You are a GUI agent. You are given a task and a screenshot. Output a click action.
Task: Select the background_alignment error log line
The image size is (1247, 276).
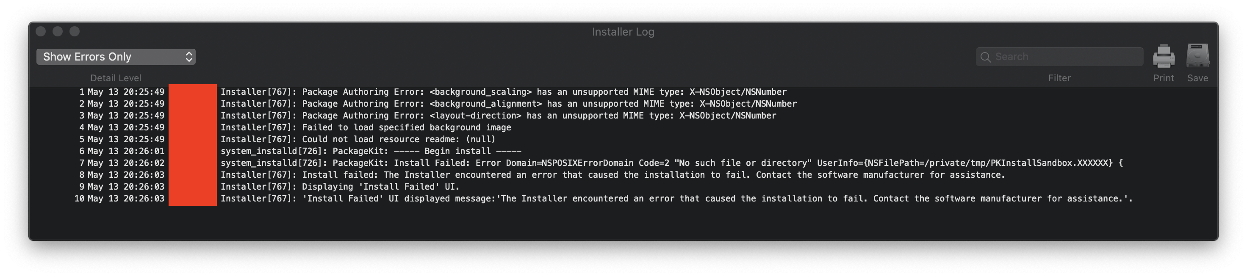pyautogui.click(x=623, y=104)
